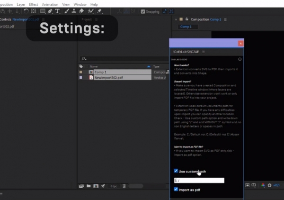The height and width of the screenshot is (200, 284).
Task: Open the Animation menu
Action: click(50, 4)
